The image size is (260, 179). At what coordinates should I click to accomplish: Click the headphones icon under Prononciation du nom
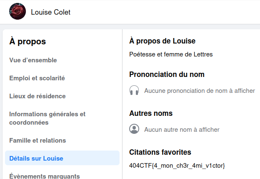(134, 90)
